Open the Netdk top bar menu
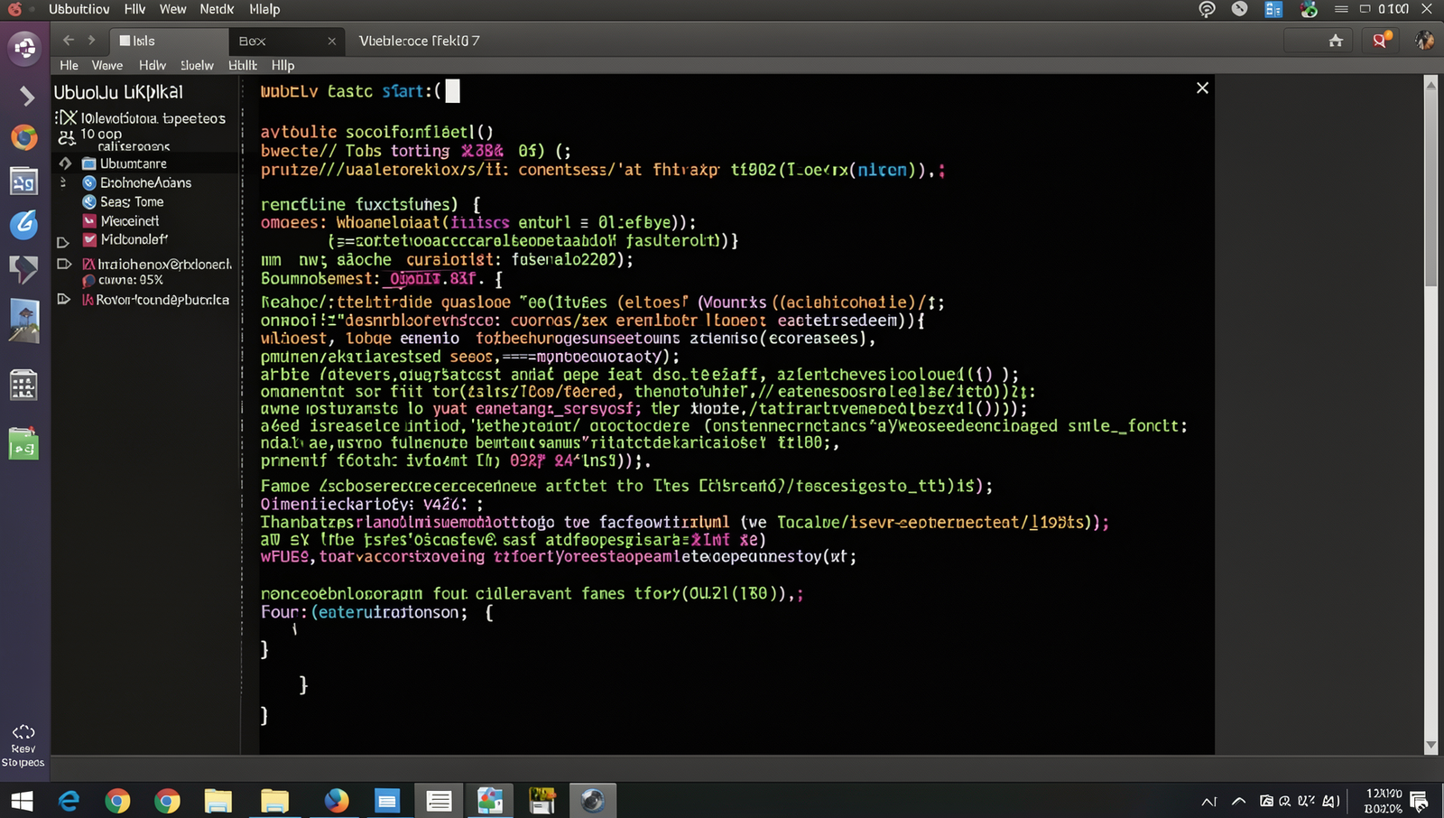 [217, 9]
